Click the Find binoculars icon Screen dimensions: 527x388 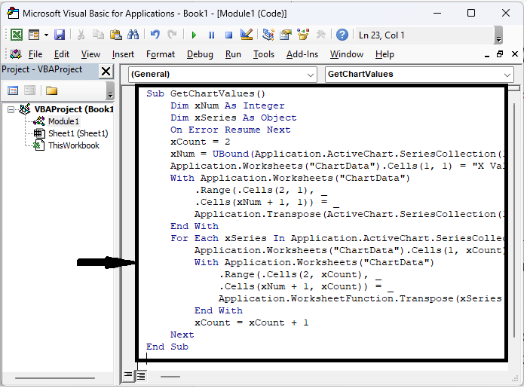133,35
